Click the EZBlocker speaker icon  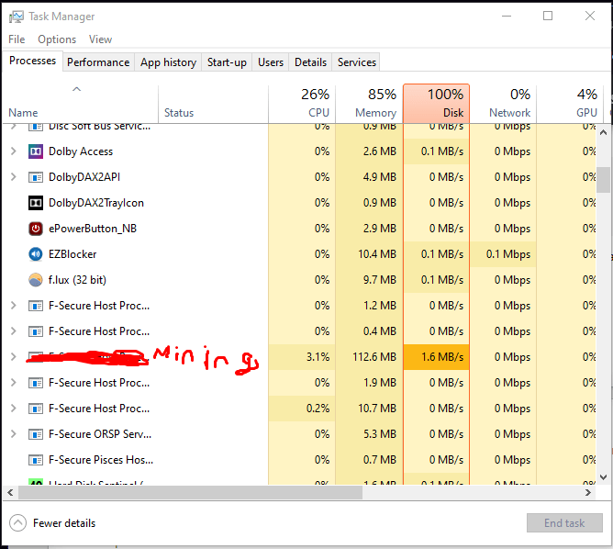coord(36,254)
